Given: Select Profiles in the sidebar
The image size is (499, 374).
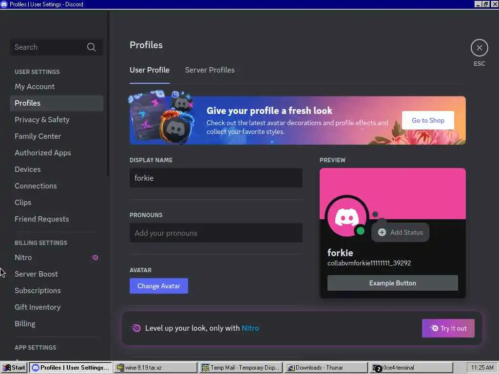Looking at the screenshot, I should 57,103.
